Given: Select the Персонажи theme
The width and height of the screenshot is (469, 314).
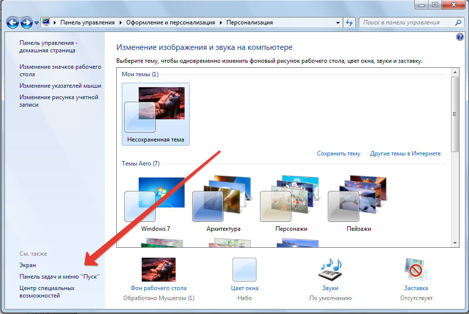Looking at the screenshot, I should 291,204.
